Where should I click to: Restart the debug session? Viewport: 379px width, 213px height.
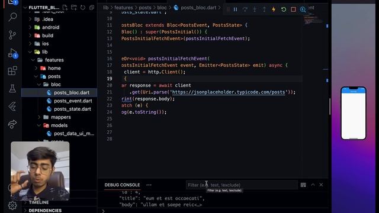click(284, 9)
